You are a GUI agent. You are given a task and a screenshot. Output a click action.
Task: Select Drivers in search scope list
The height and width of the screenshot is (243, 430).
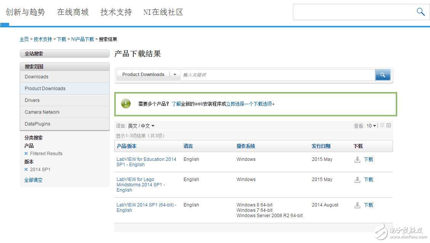point(65,100)
